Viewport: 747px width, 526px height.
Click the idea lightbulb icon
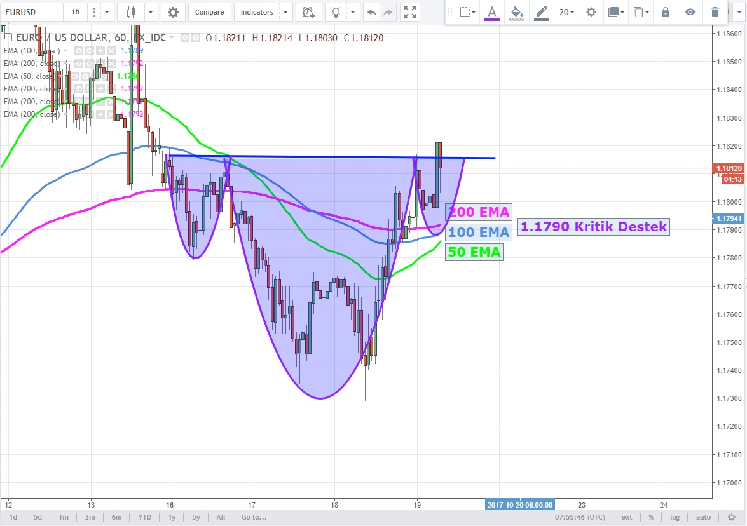point(337,12)
